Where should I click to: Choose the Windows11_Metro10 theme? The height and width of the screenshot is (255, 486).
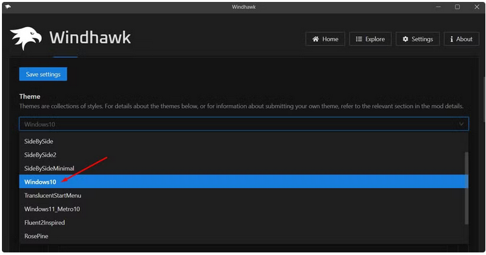[244, 209]
